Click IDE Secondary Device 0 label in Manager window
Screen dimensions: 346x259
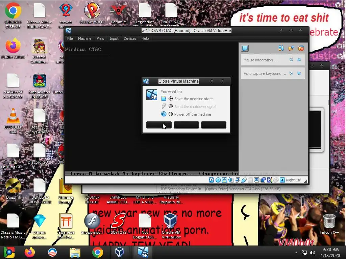coord(181,189)
